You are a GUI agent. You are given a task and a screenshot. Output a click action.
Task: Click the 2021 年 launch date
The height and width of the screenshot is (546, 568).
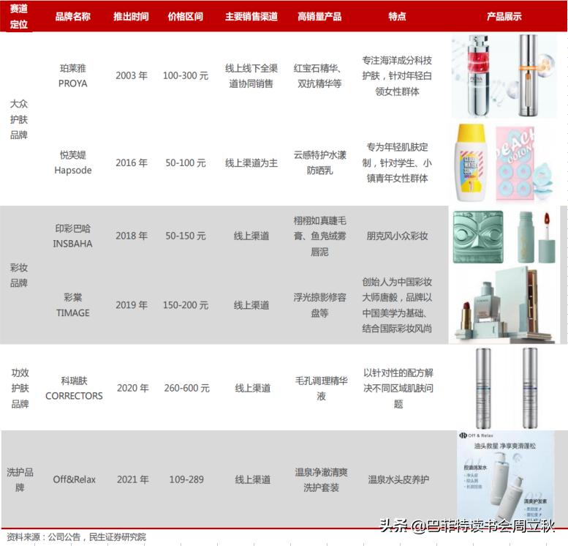(133, 479)
